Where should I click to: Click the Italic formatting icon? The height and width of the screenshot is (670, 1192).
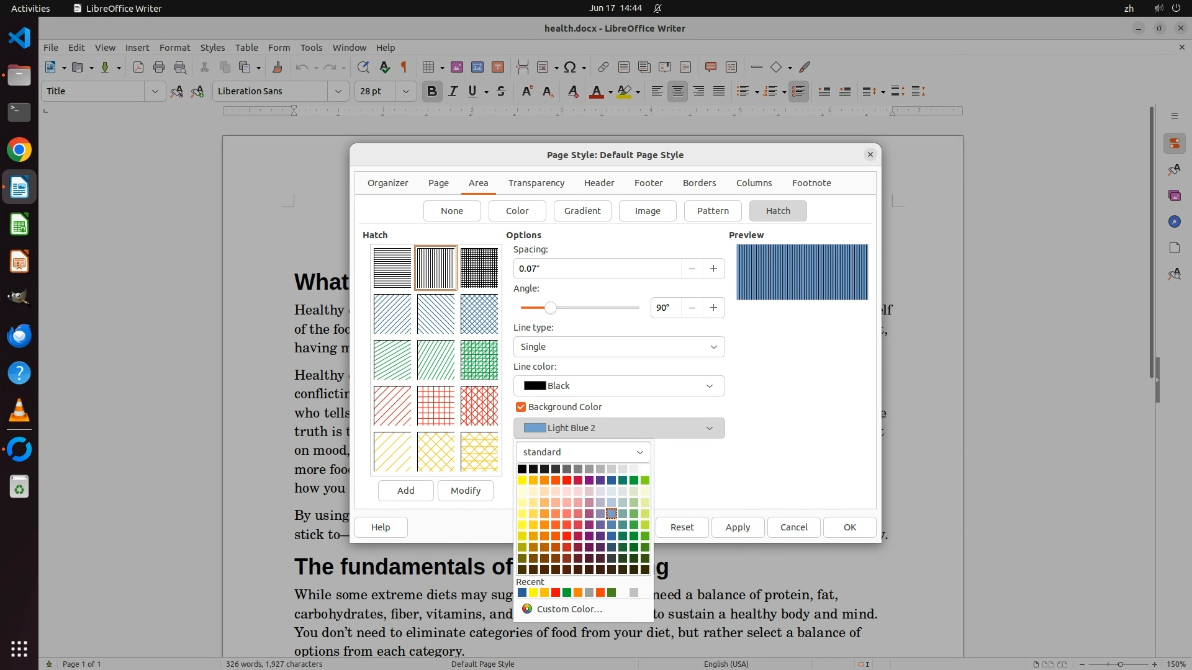coord(453,92)
